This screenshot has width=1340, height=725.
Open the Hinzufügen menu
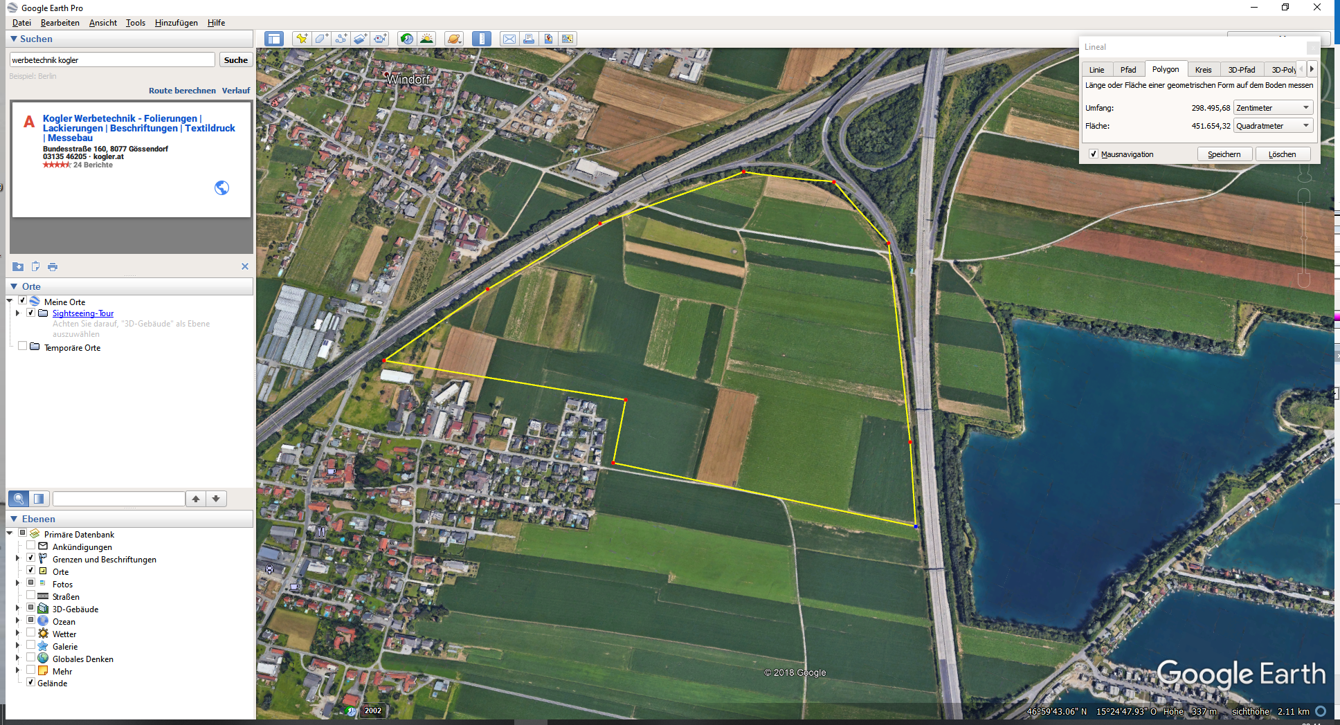click(x=176, y=23)
